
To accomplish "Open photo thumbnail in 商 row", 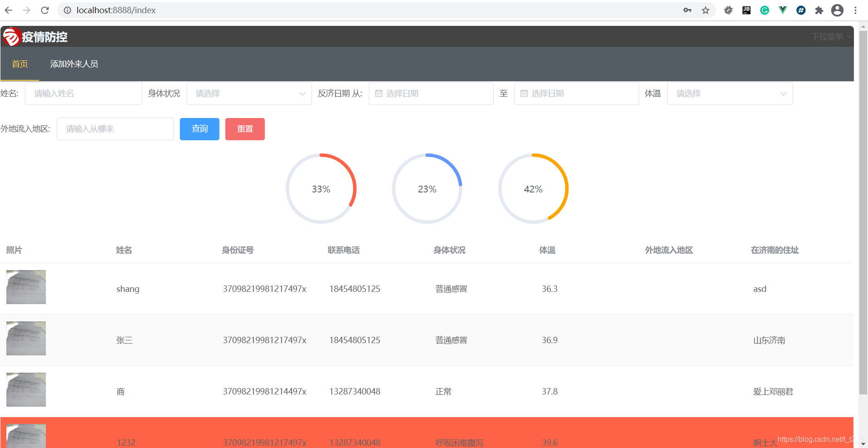I will 26,390.
